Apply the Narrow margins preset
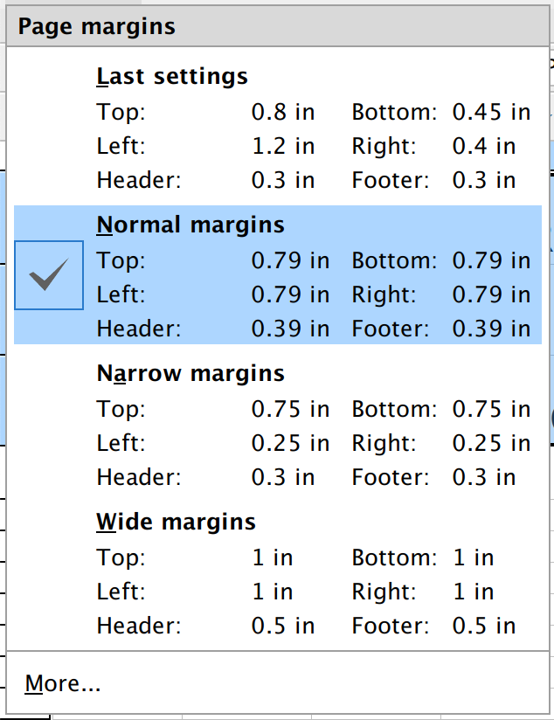The height and width of the screenshot is (720, 554). pyautogui.click(x=190, y=373)
